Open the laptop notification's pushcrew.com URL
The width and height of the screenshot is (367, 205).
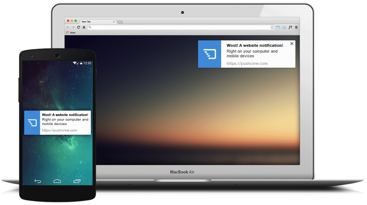pos(247,64)
